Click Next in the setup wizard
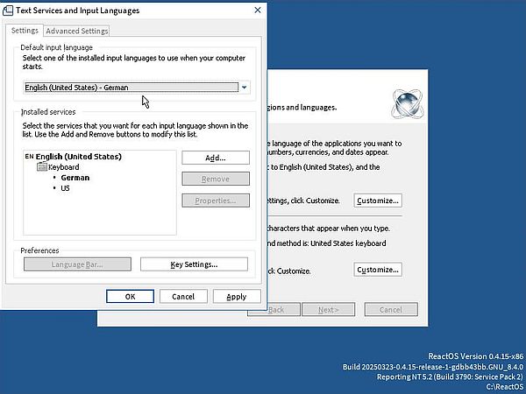Viewport: 526px width, 394px height. [329, 310]
